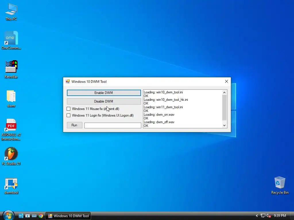Click the log scrollbar down arrow
The width and height of the screenshot is (294, 220).
pyautogui.click(x=224, y=125)
